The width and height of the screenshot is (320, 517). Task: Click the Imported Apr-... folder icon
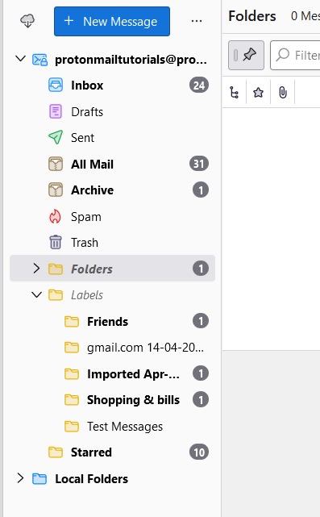[72, 373]
